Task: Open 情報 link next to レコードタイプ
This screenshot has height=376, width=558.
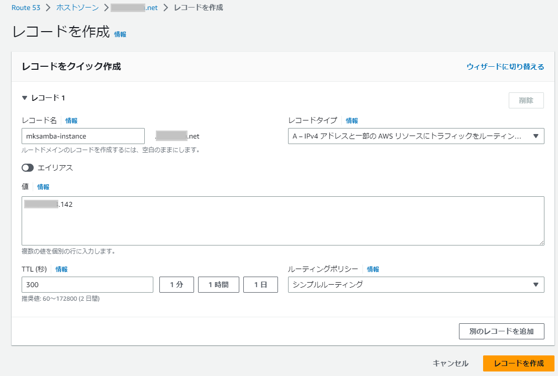Action: coord(351,120)
